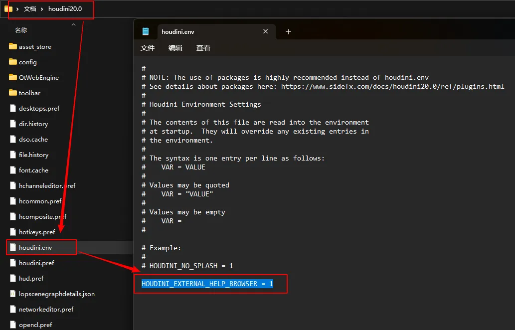515x330 pixels.
Task: Open the 编辑 menu in Notepad
Action: click(x=175, y=48)
